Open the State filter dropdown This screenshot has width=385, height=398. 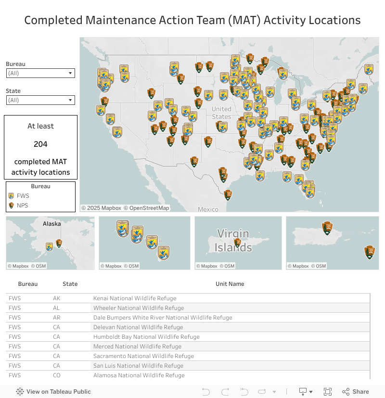40,100
